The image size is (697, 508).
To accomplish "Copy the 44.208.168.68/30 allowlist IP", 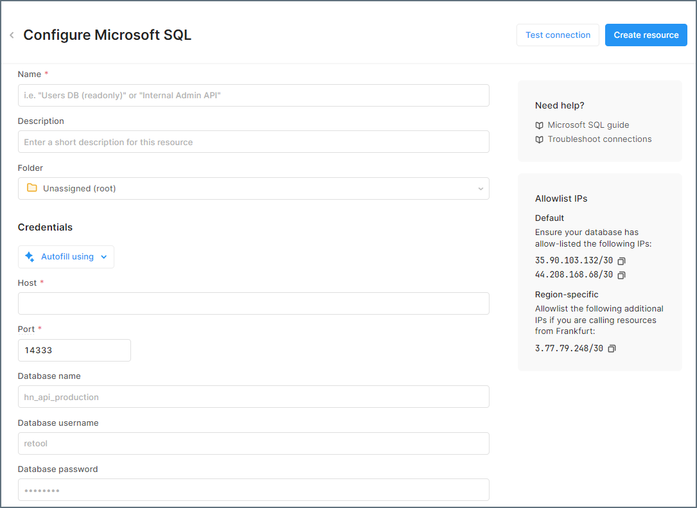I will pyautogui.click(x=621, y=275).
